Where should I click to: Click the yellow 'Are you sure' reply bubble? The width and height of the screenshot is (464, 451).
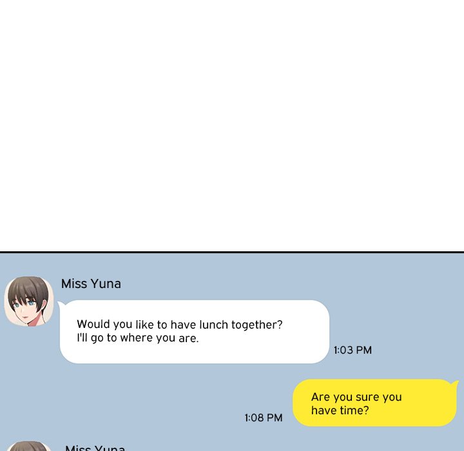click(x=374, y=403)
